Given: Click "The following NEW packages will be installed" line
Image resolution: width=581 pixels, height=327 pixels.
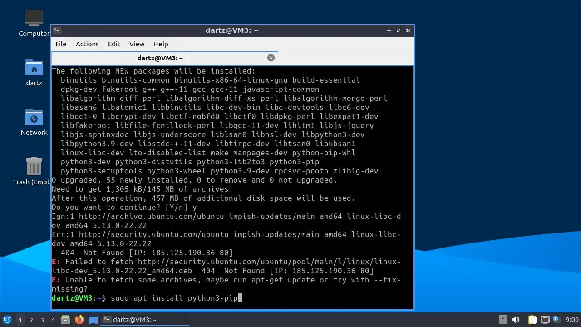Looking at the screenshot, I should point(154,71).
